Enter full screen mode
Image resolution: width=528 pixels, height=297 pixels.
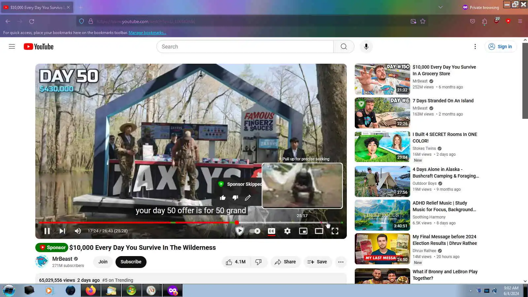tap(335, 231)
